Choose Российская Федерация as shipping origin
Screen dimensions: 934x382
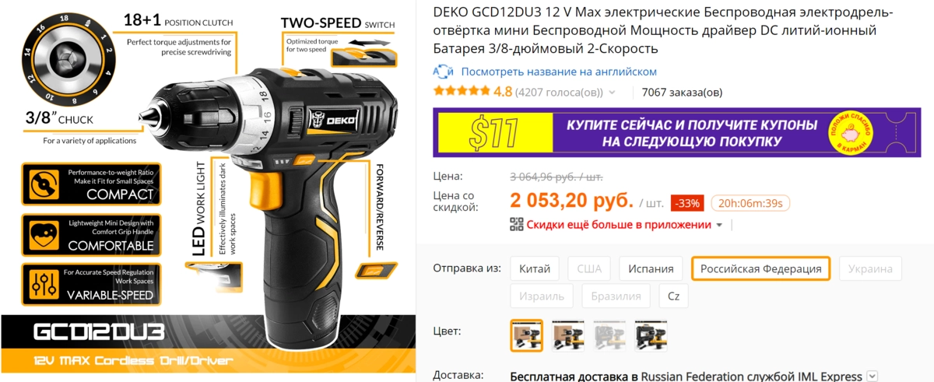pyautogui.click(x=760, y=268)
